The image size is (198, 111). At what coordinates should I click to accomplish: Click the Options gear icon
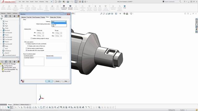[85, 2]
